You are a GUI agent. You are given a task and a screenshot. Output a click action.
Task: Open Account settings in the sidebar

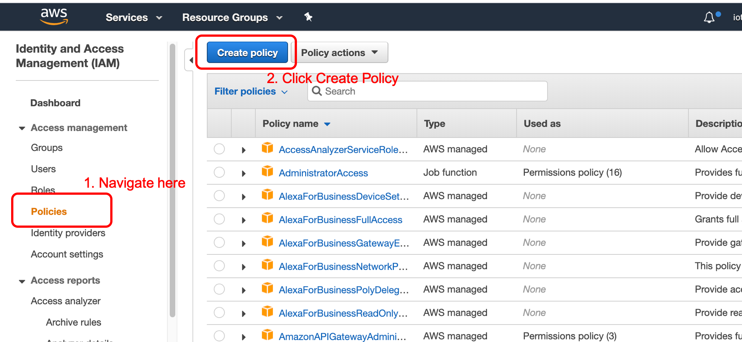pyautogui.click(x=67, y=254)
